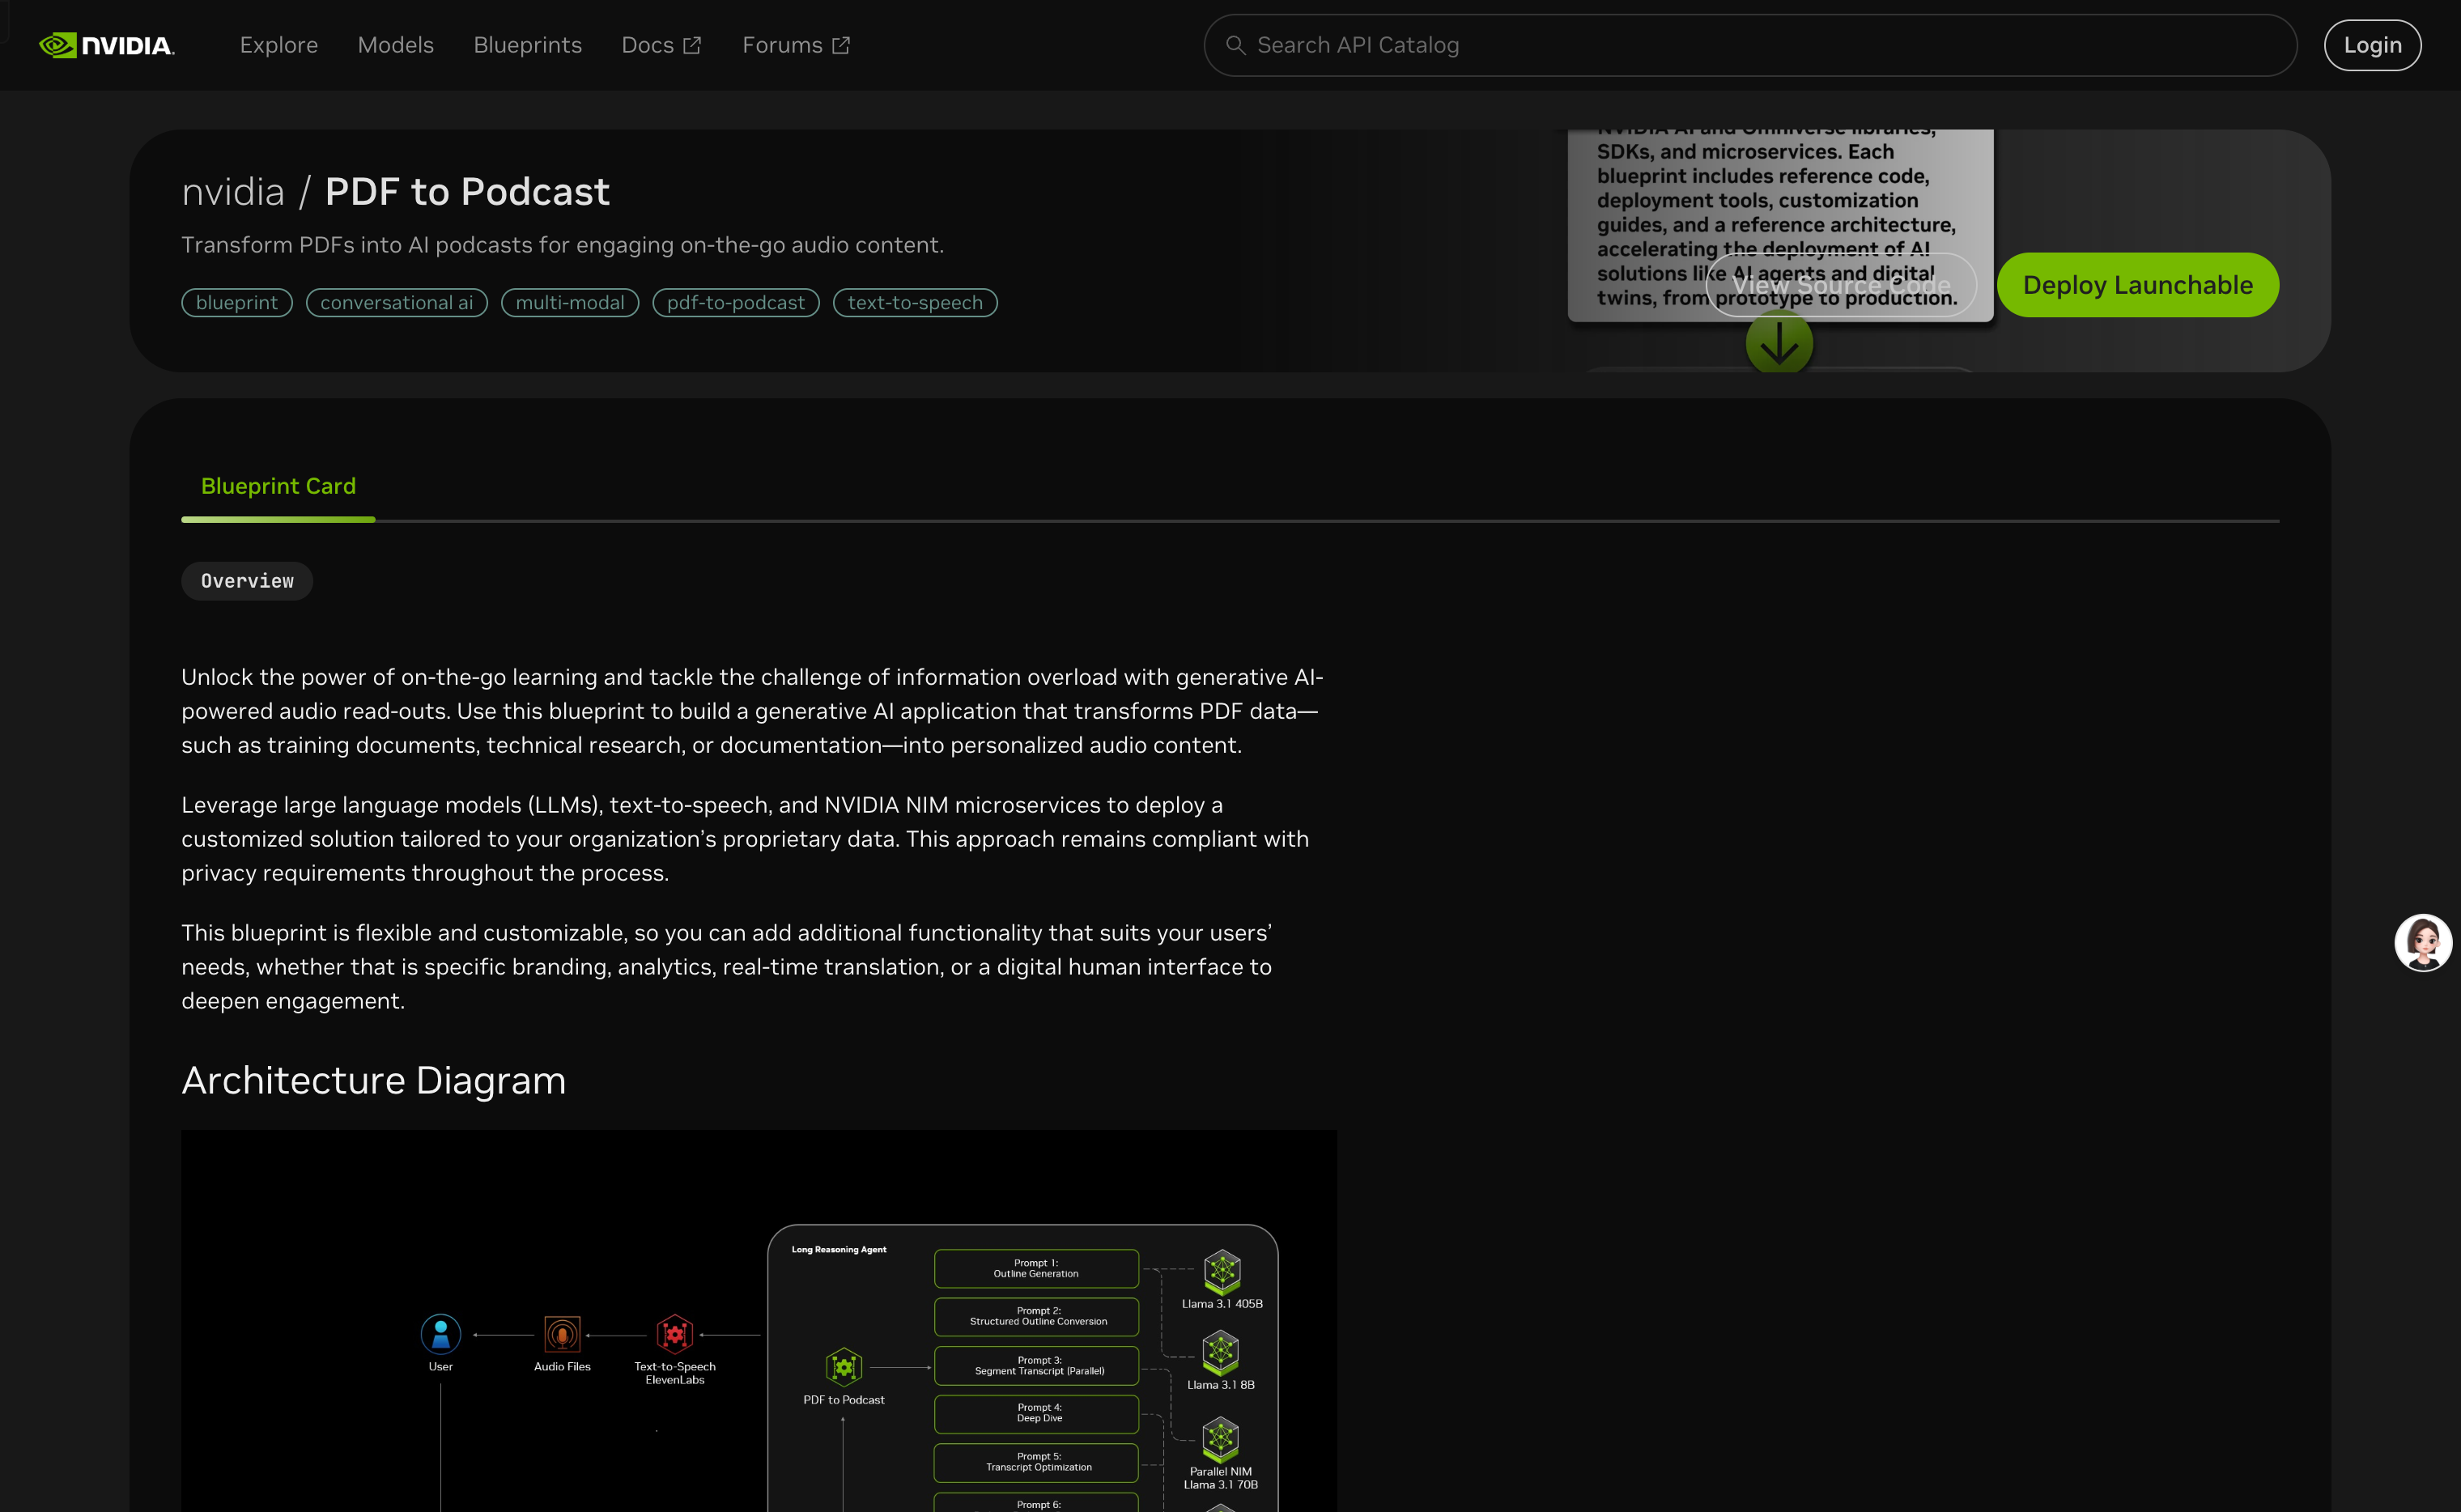
Task: Click the PDF to Podcast diagram icon
Action: pyautogui.click(x=844, y=1366)
